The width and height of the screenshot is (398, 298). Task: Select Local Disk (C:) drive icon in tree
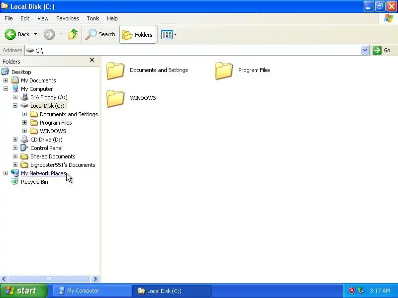[24, 105]
